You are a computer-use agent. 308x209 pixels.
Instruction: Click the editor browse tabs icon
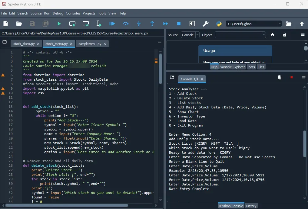pos(5,42)
